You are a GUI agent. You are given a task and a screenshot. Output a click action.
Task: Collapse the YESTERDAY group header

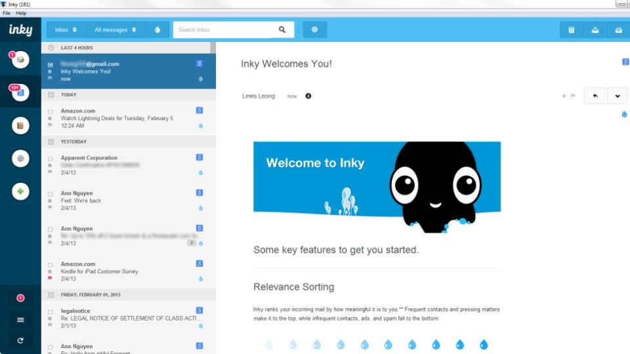(129, 142)
